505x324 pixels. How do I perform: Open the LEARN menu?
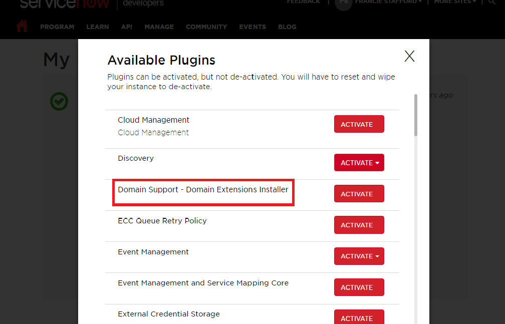[x=98, y=27]
